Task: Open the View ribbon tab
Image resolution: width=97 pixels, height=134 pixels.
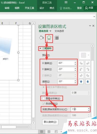Action: pyautogui.click(x=17, y=8)
